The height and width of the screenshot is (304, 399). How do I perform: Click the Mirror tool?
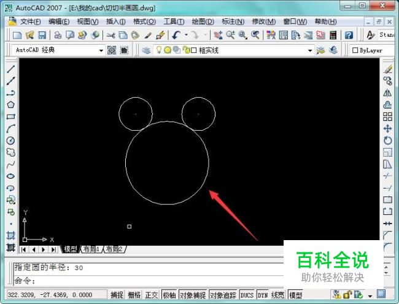point(387,93)
